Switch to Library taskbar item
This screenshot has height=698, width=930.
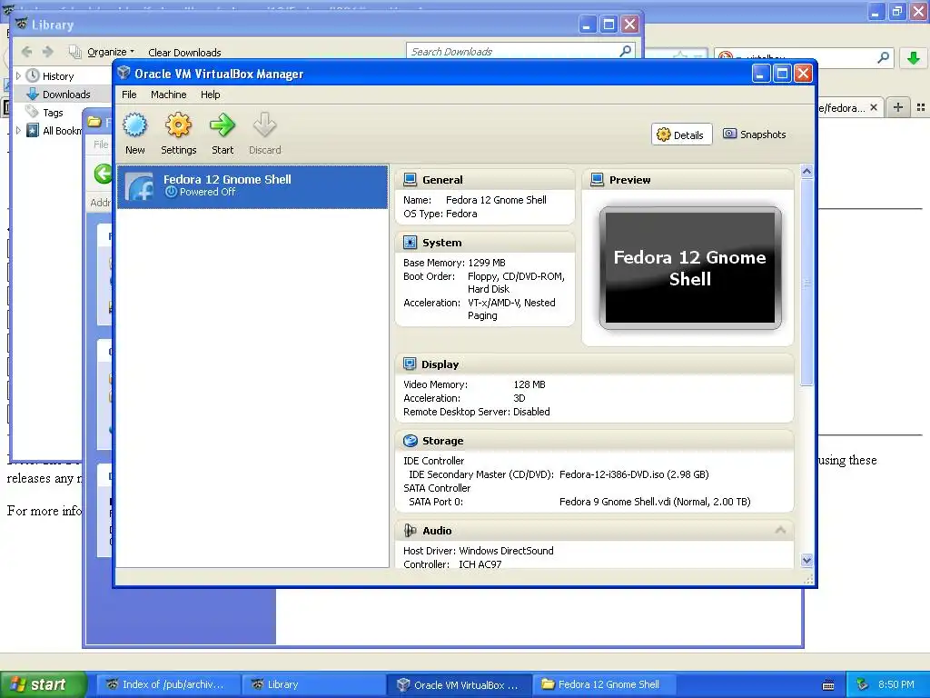click(x=313, y=684)
